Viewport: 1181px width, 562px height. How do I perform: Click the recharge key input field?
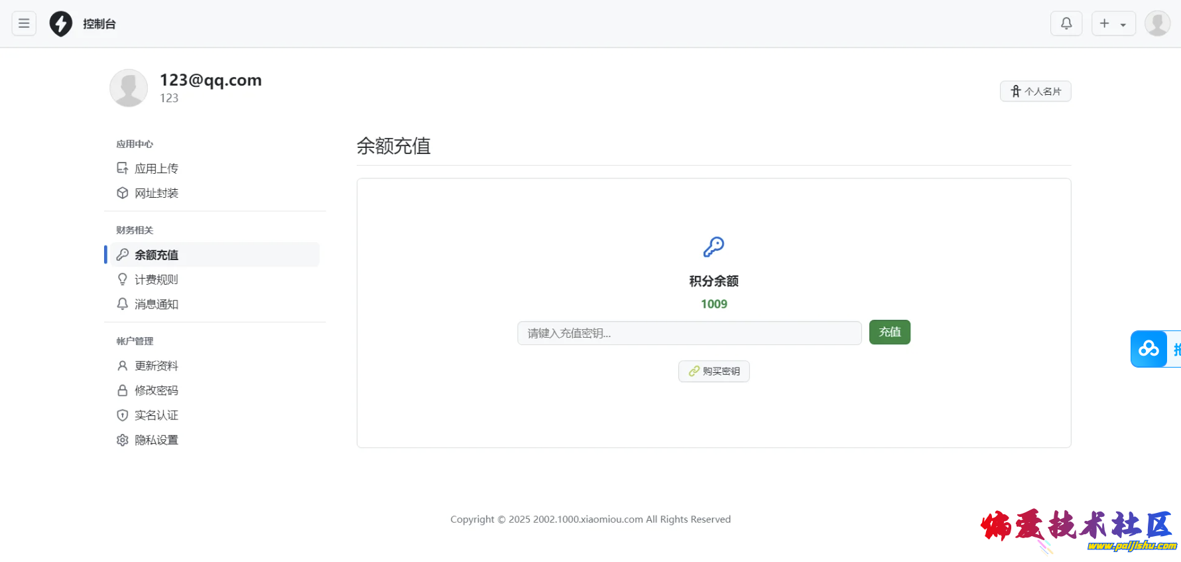[689, 333]
